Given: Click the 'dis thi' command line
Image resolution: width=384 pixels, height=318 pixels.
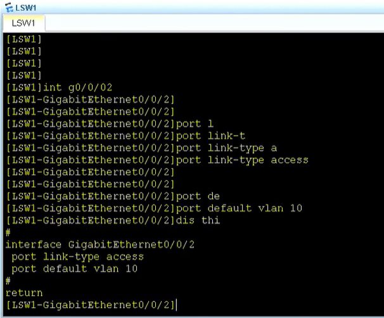Looking at the screenshot, I should [113, 220].
